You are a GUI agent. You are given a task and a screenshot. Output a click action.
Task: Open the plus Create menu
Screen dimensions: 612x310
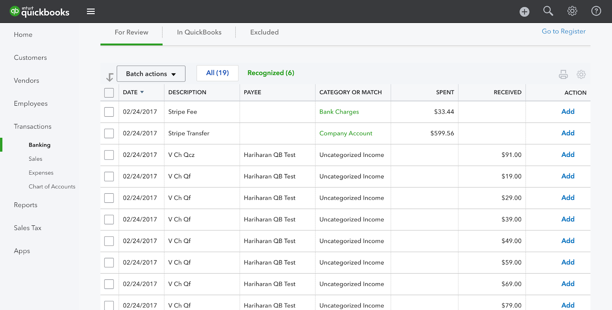(x=524, y=12)
